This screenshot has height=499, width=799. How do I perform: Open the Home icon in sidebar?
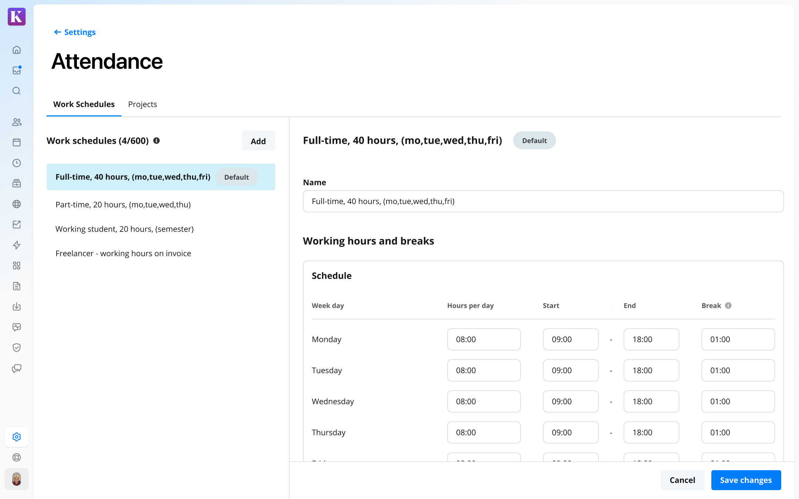(17, 50)
